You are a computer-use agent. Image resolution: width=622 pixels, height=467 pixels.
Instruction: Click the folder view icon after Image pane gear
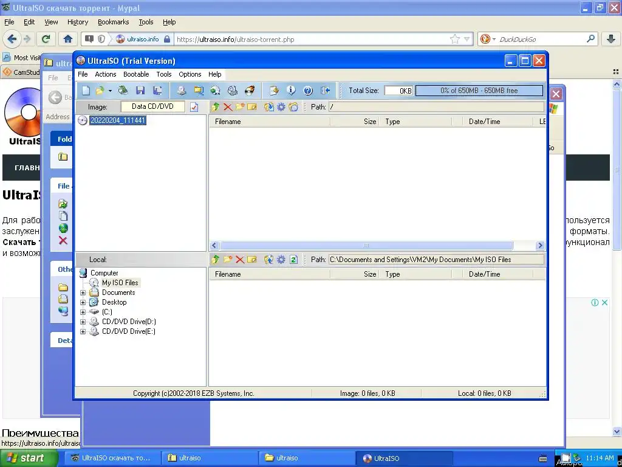[293, 107]
